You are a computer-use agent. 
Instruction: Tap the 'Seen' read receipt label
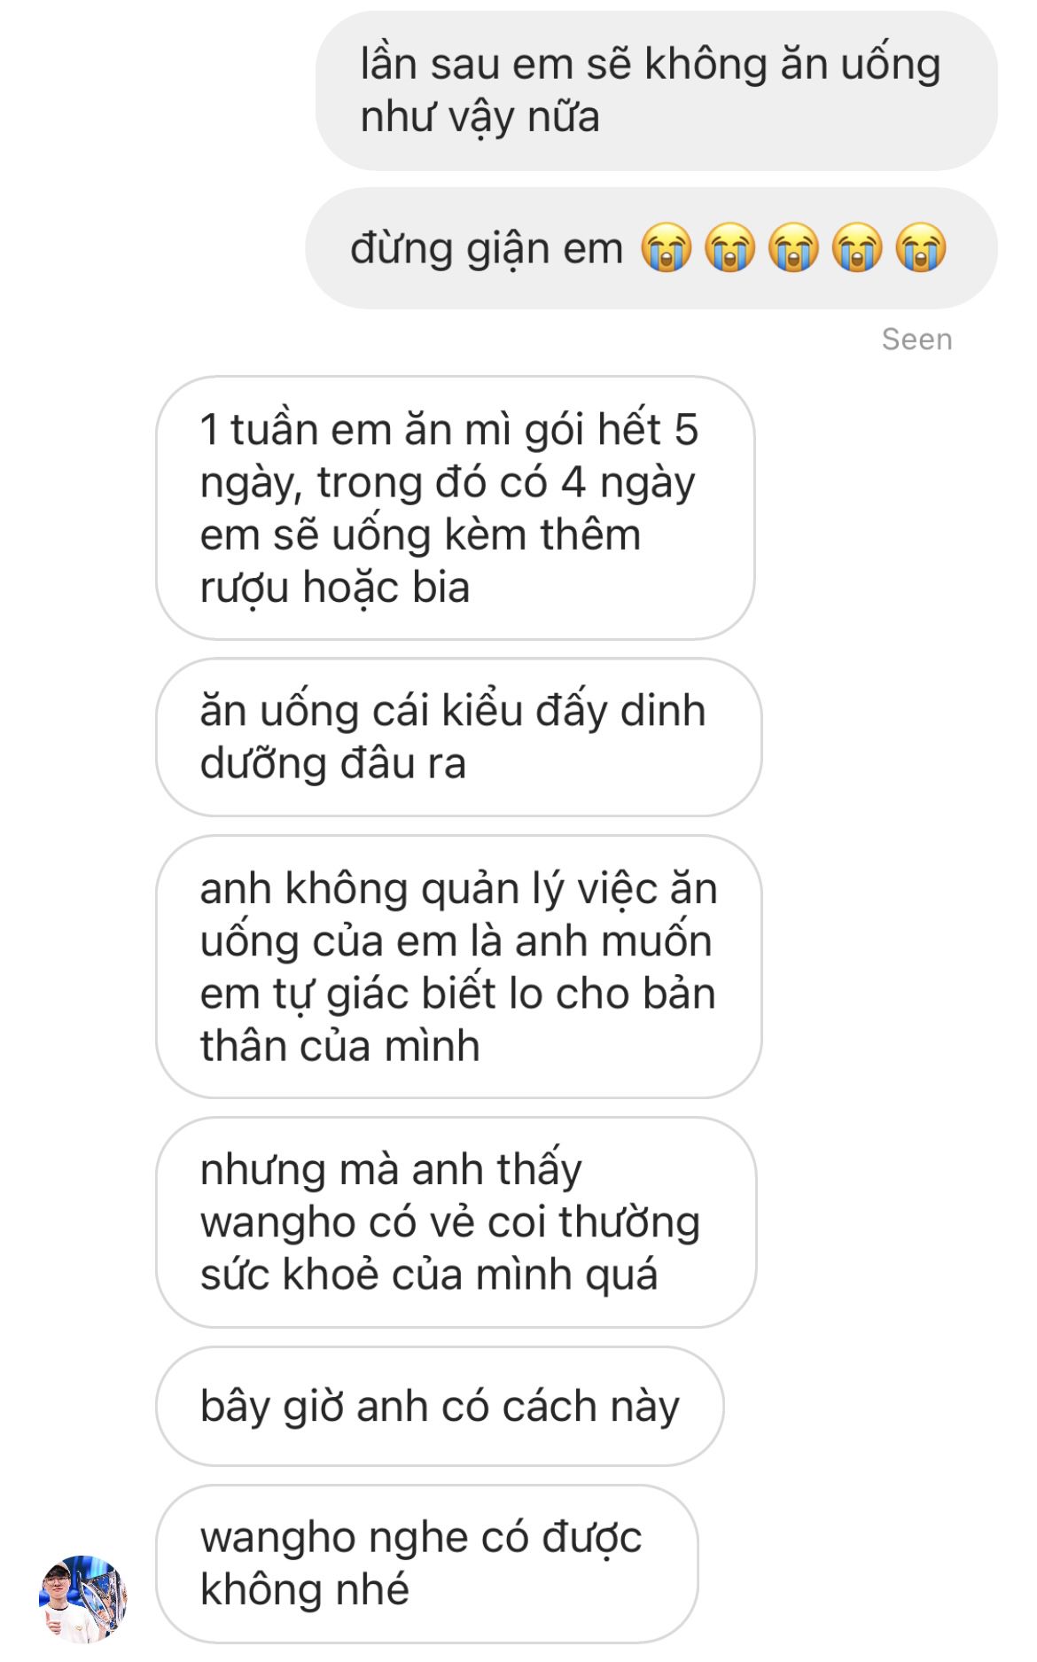click(917, 339)
